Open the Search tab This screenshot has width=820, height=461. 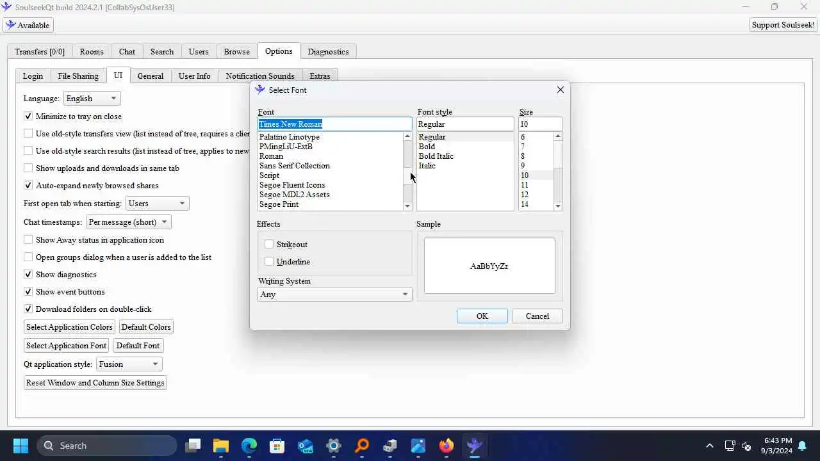162,52
